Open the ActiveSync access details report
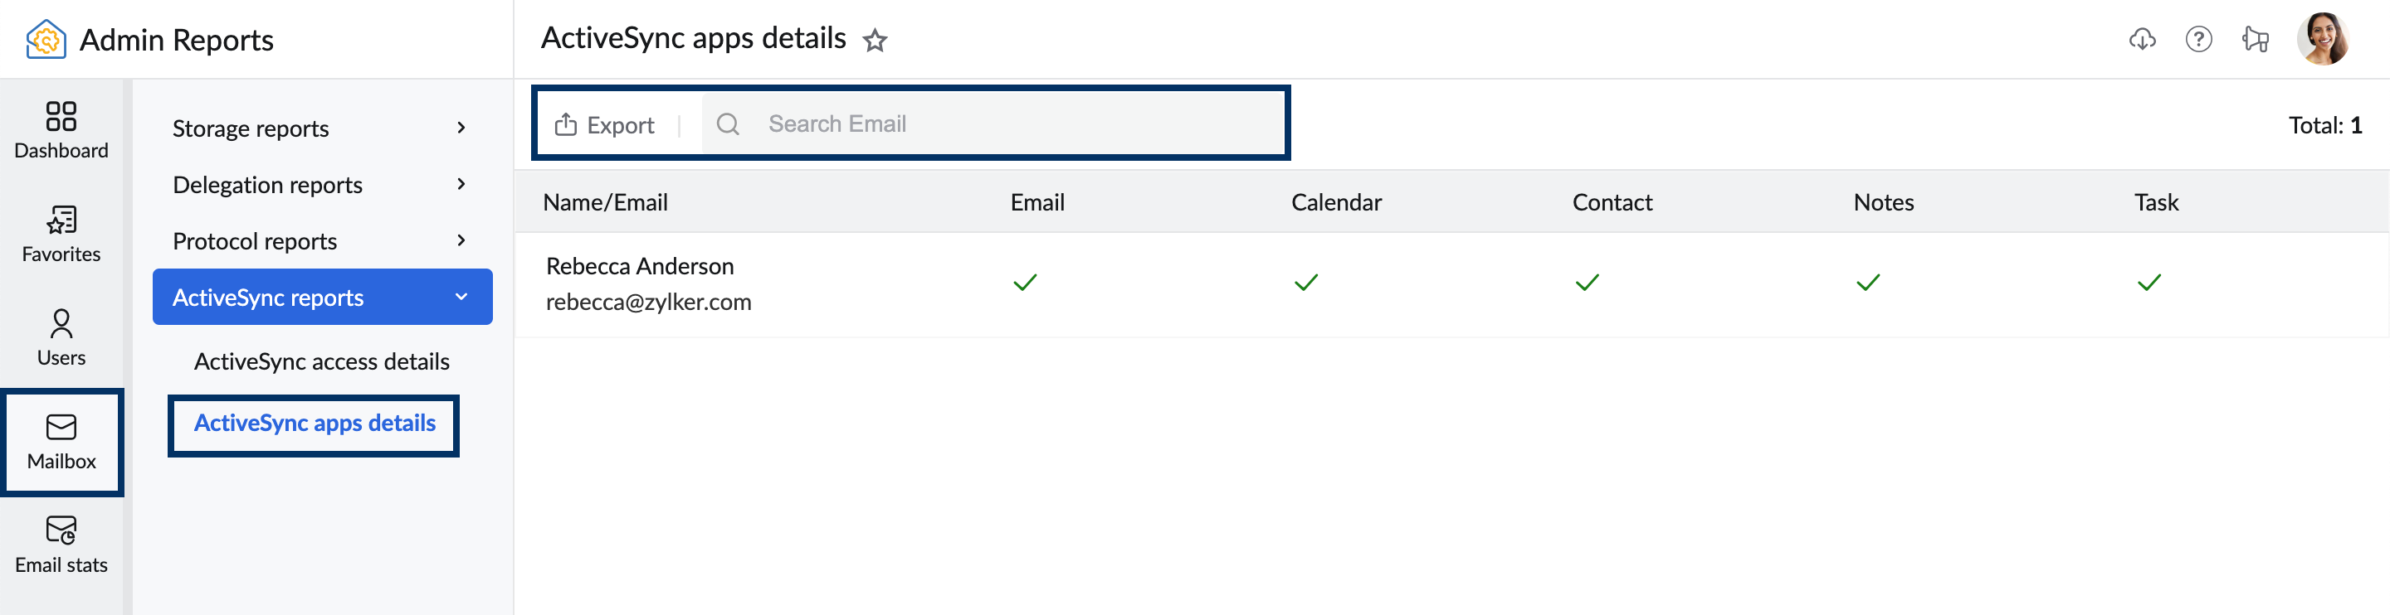Screen dimensions: 2390x615 321,361
